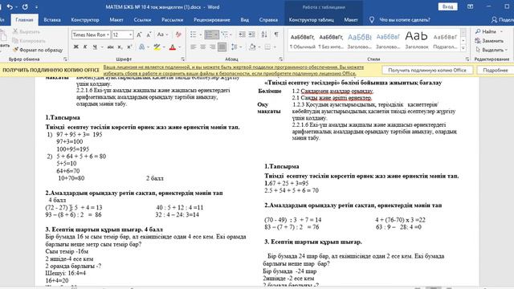Click the Sort A-Z icon
The width and height of the screenshot is (514, 289).
tap(264, 35)
